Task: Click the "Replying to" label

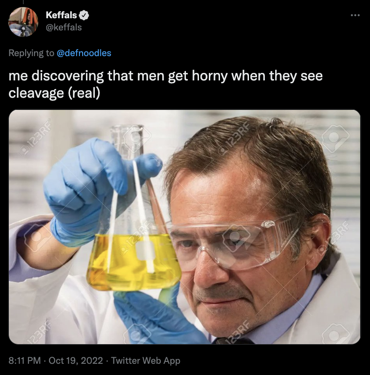Action: coord(31,53)
